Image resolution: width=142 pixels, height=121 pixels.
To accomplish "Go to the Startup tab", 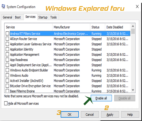I will point(43,17).
